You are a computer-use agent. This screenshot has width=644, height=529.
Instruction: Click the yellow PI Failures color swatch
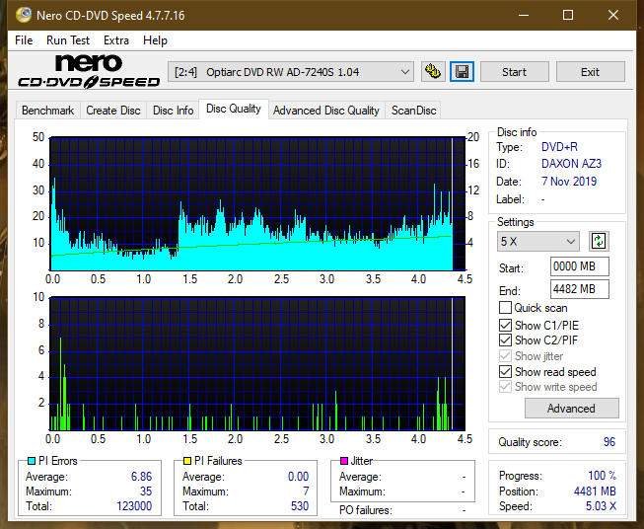[187, 461]
